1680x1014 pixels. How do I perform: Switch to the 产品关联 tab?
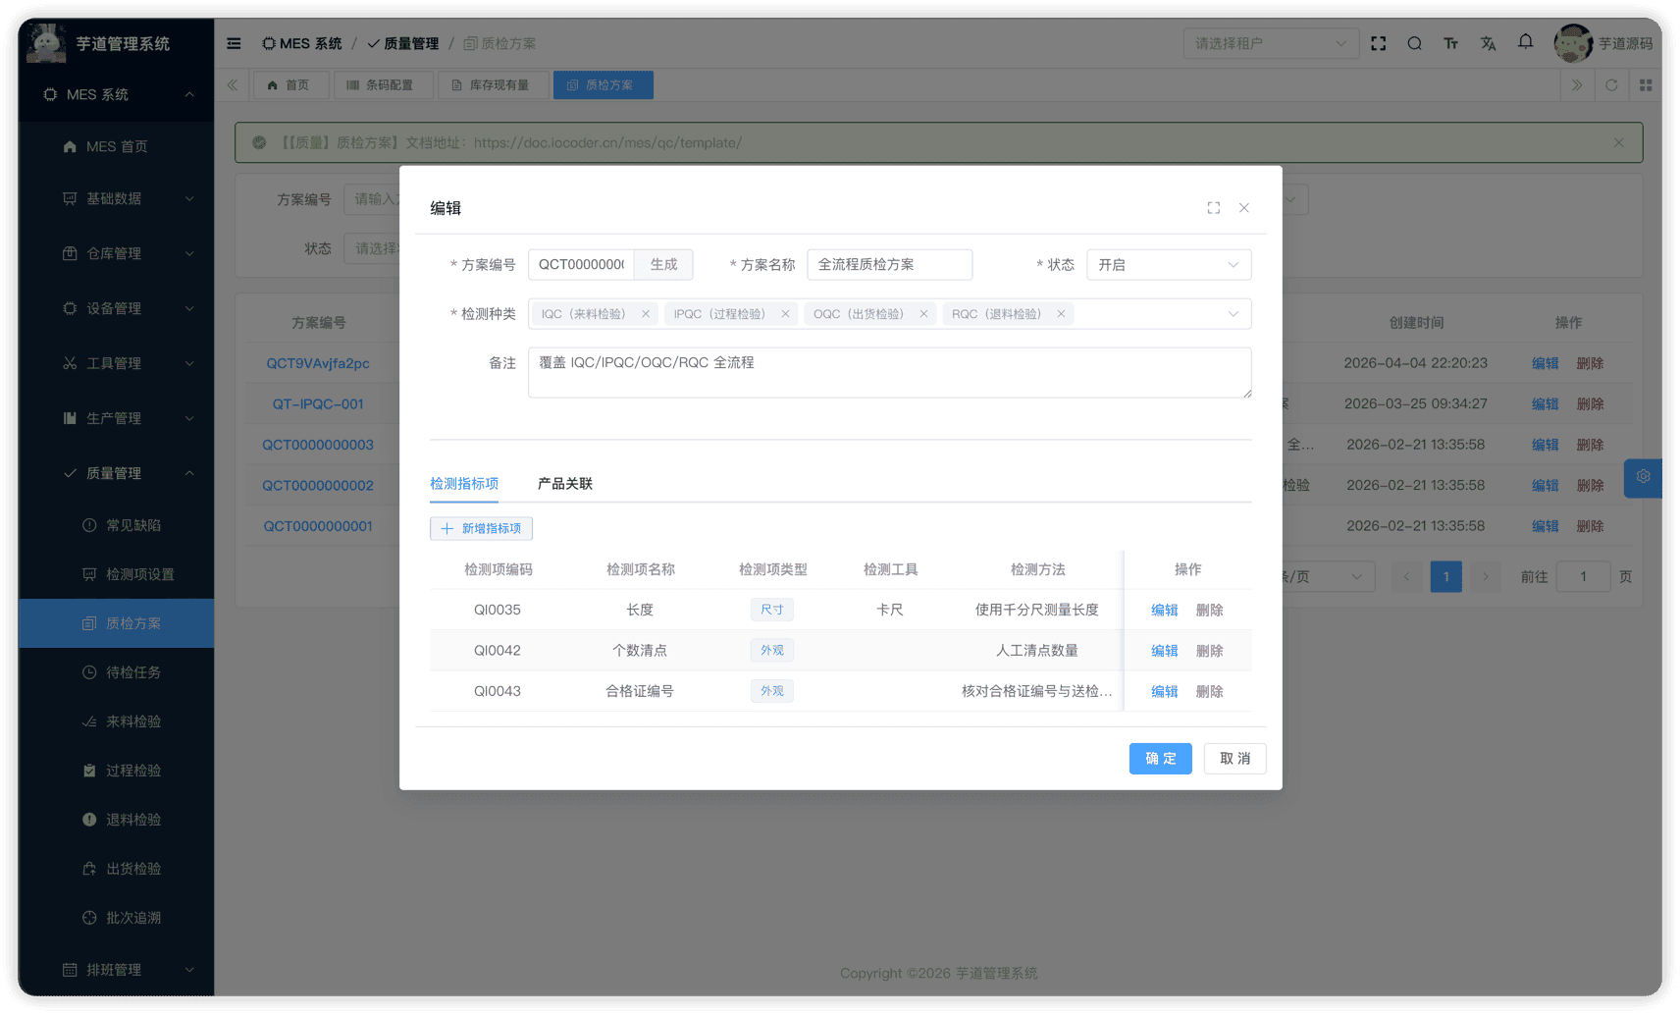click(x=564, y=484)
